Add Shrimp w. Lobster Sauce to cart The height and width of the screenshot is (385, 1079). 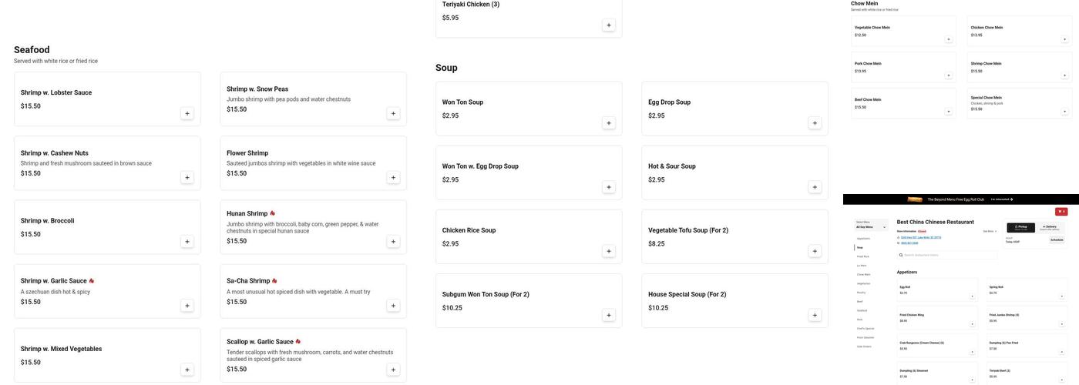tap(187, 113)
